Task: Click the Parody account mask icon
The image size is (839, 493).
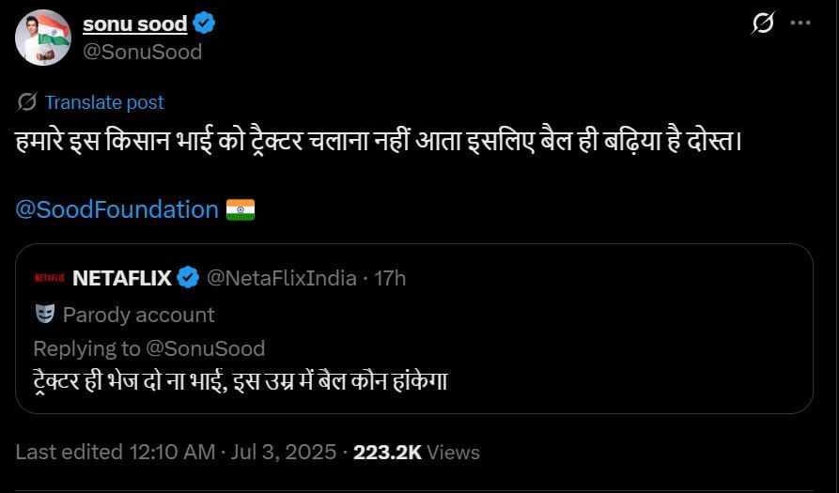Action: 44,314
